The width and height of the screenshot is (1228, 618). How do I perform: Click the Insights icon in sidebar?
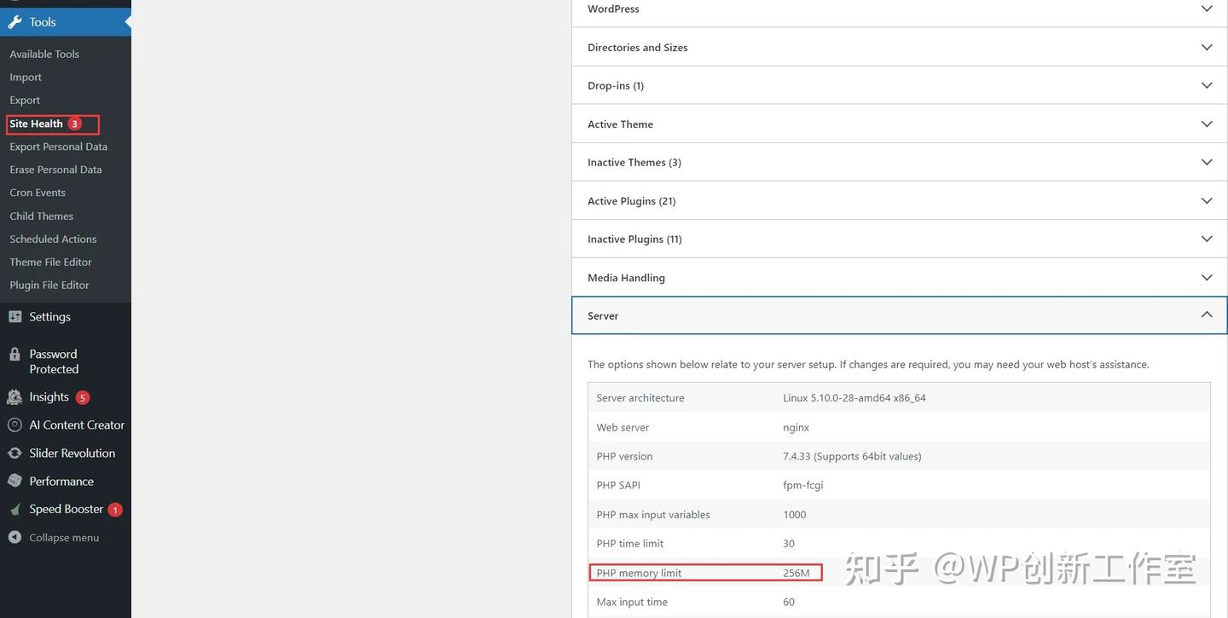tap(14, 397)
